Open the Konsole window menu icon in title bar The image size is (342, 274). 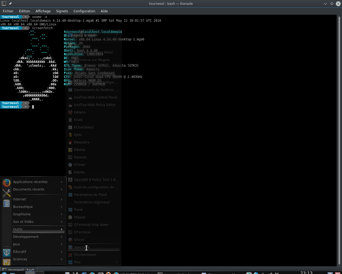4,4
